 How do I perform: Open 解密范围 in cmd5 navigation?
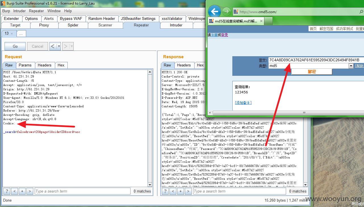click(x=326, y=29)
